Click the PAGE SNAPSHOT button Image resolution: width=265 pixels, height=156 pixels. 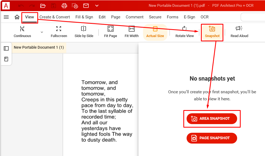pos(212,138)
